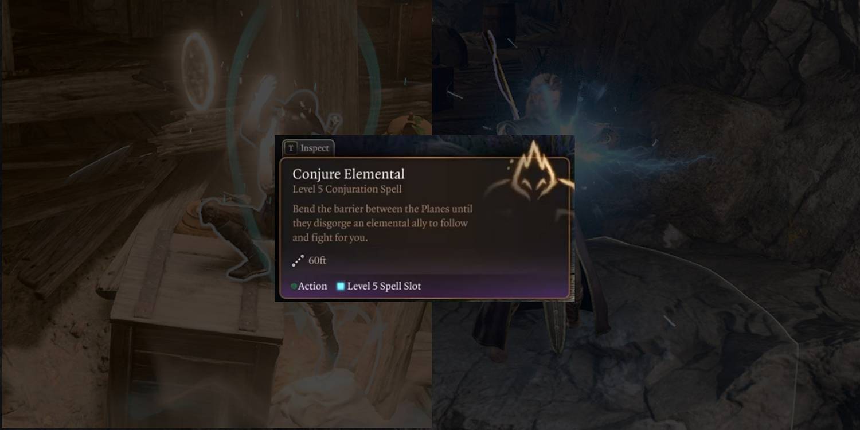Click the blue spell slot square icon
The image size is (860, 430).
(x=341, y=286)
